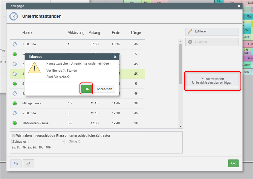
Task: Click the Länge column header
Action: click(x=136, y=33)
